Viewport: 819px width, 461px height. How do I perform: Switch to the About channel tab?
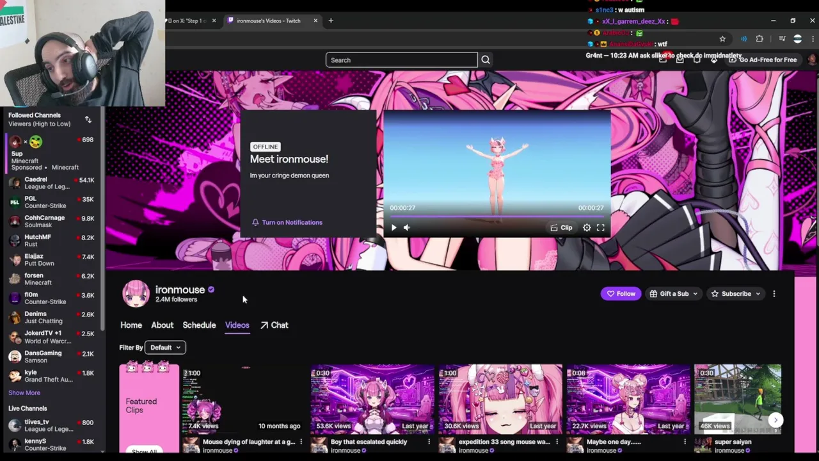point(162,325)
